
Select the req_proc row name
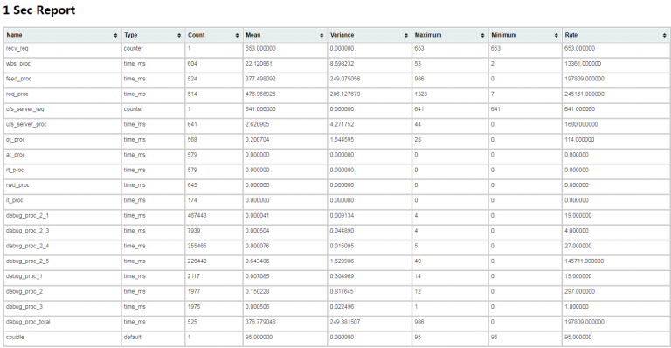[17, 94]
